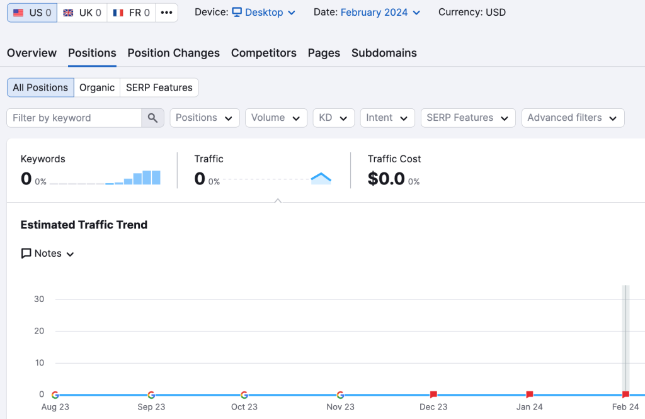The width and height of the screenshot is (645, 419).
Task: Expand the Volume filter dropdown
Action: [276, 118]
